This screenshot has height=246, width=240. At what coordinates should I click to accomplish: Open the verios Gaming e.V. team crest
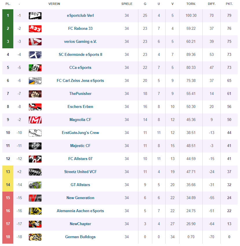click(x=35, y=42)
